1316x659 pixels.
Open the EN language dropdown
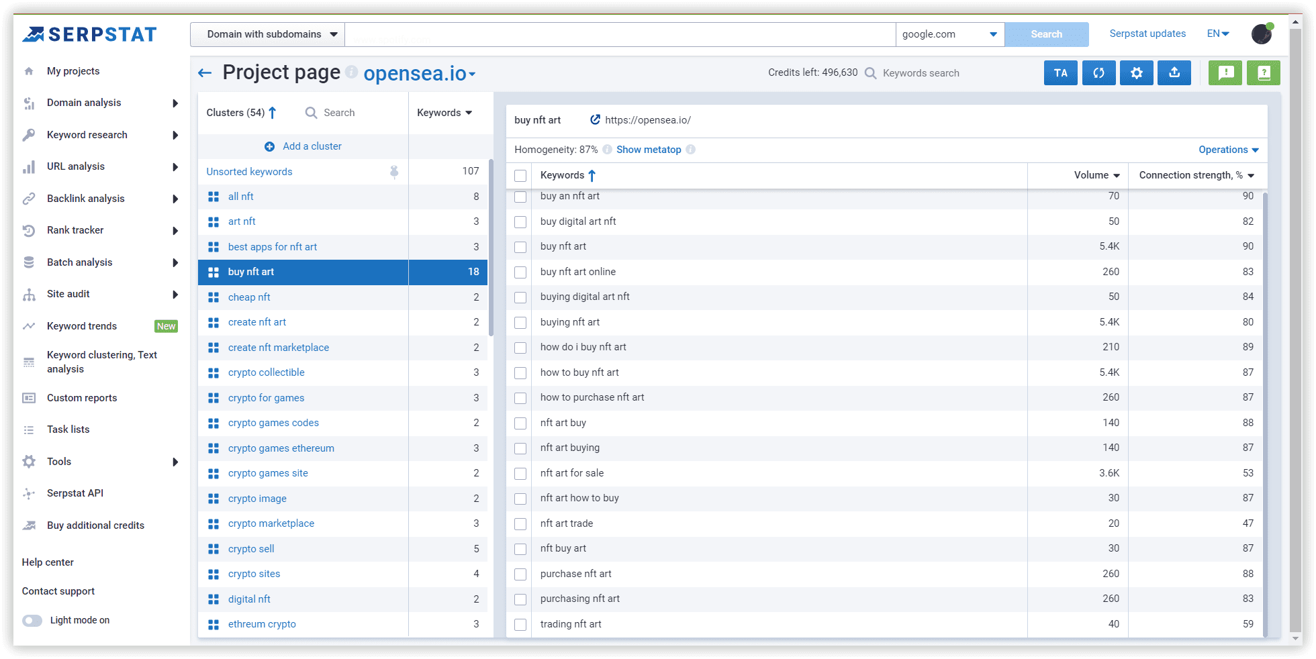(x=1218, y=34)
